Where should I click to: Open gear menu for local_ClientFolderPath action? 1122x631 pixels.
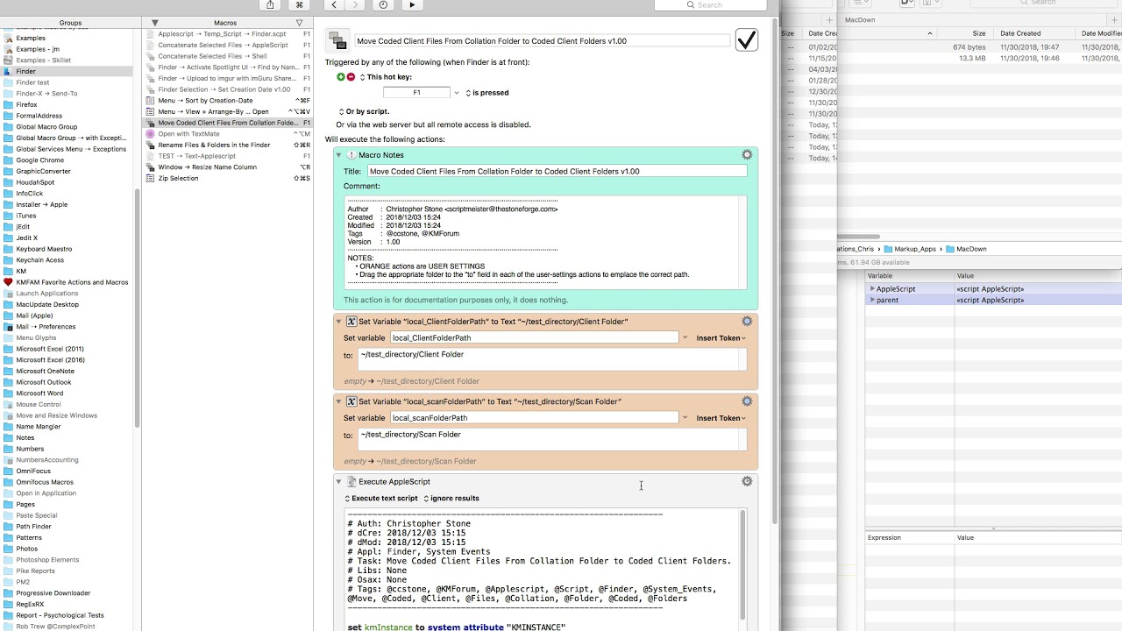[747, 322]
